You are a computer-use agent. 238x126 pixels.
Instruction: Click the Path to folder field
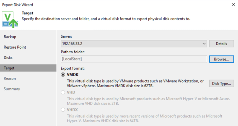pos(134,59)
